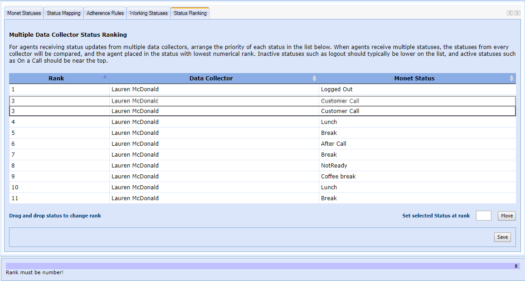Go to the Adherence Rules tab

(105, 13)
